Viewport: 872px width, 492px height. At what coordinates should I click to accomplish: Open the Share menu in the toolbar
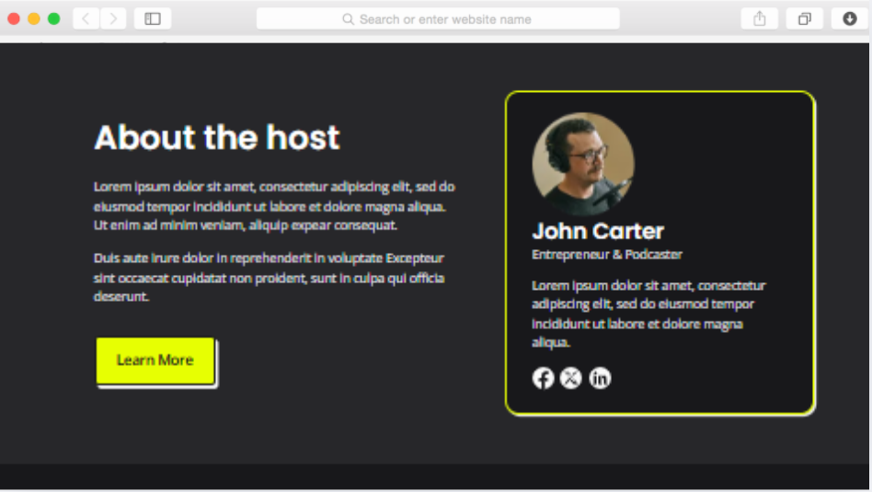[759, 18]
